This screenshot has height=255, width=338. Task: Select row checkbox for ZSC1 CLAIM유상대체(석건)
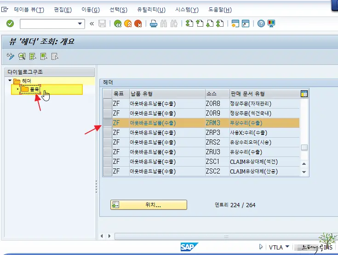107,162
